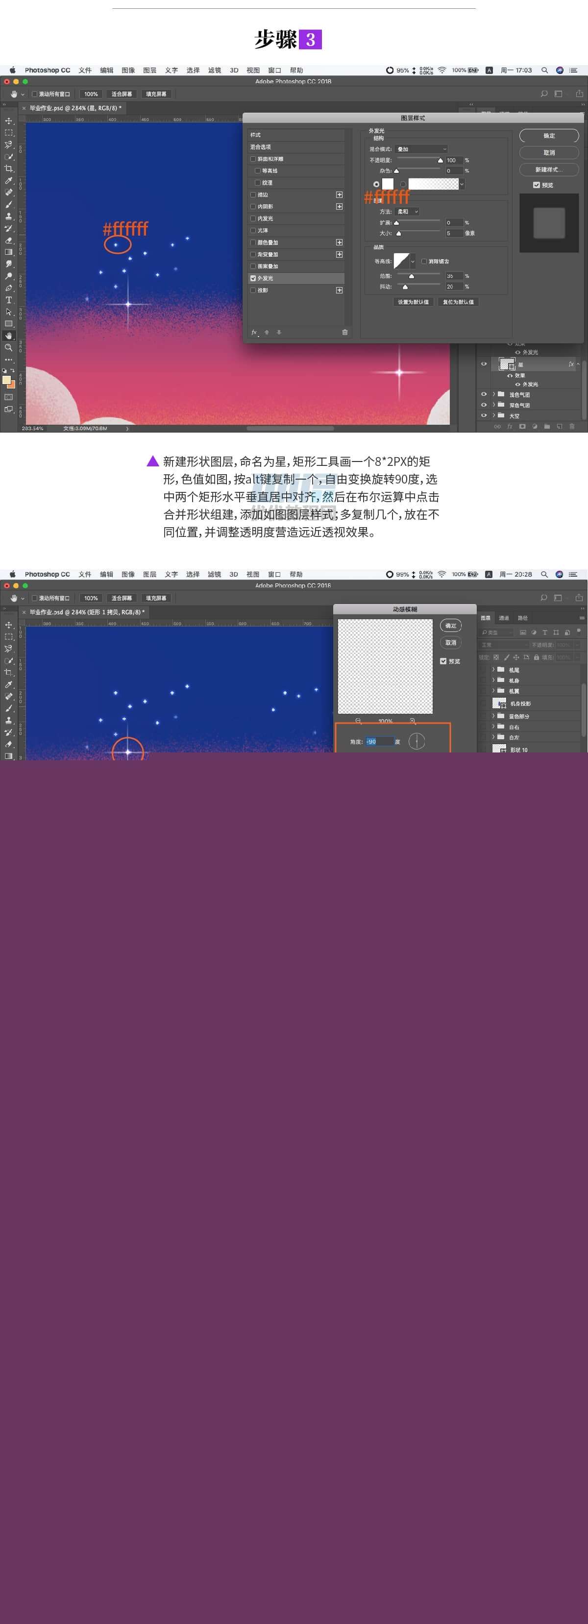Hide the 天空 layer group

click(484, 415)
